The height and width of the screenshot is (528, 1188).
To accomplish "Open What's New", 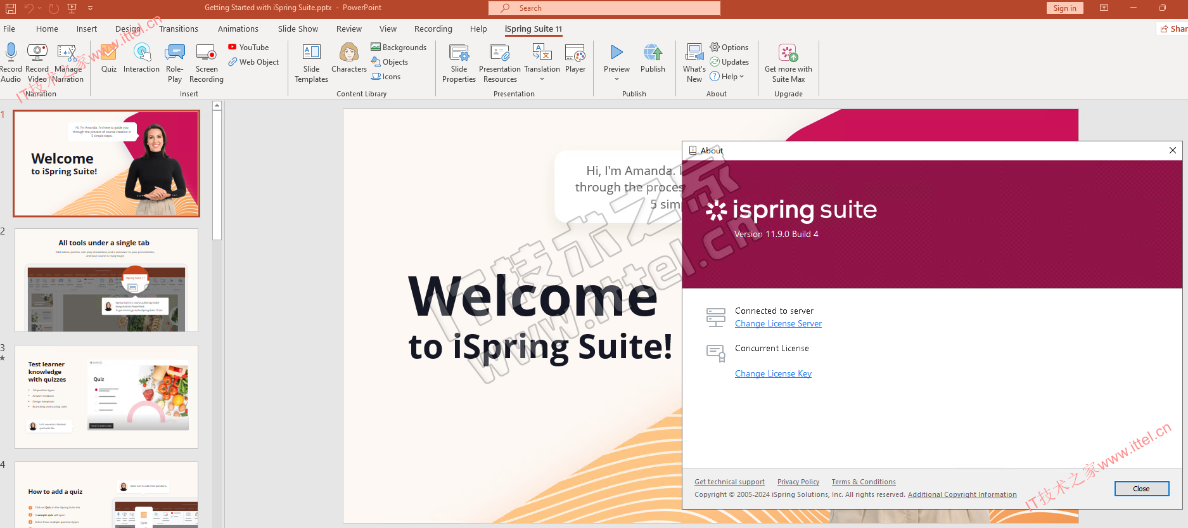I will 694,63.
